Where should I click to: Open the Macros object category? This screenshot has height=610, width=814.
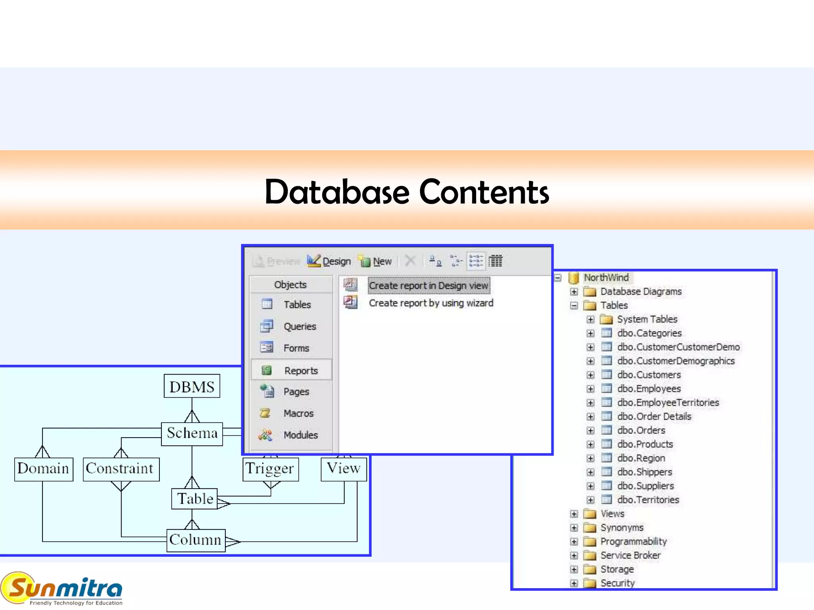point(291,413)
